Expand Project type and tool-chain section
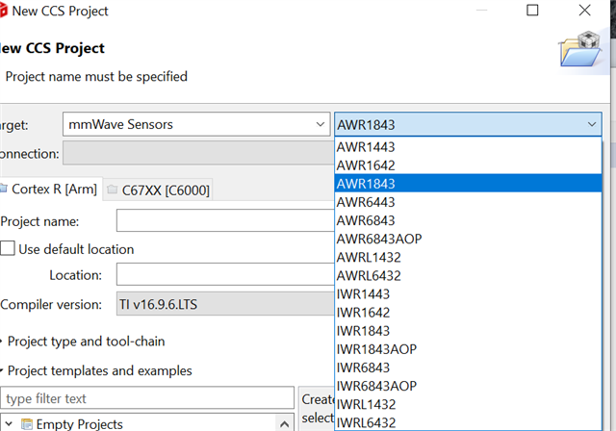 click(x=2, y=342)
